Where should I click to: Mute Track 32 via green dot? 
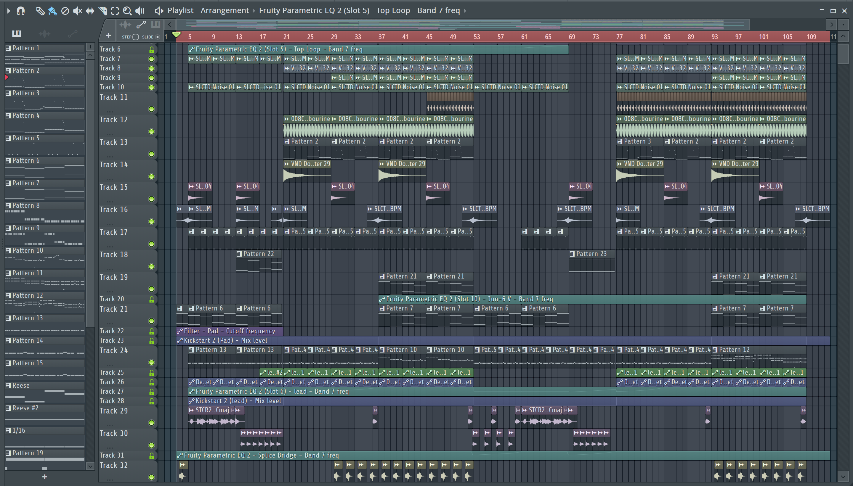pos(151,477)
